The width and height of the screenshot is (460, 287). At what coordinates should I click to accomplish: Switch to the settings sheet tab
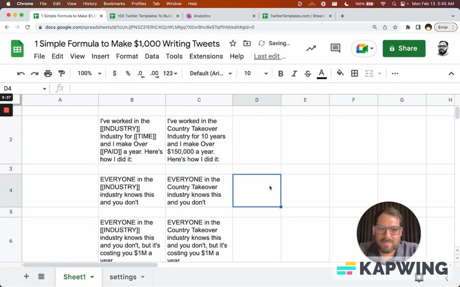(x=123, y=277)
